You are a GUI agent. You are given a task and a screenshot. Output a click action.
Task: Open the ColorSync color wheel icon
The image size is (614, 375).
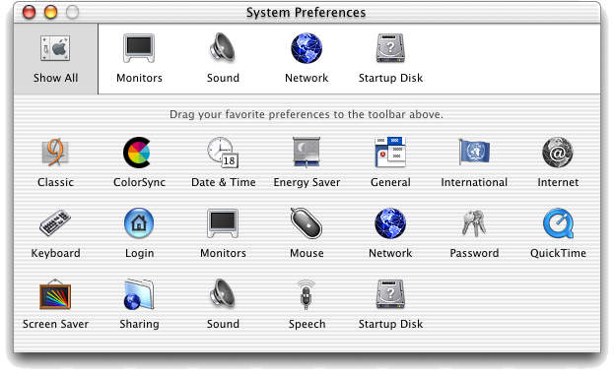pyautogui.click(x=137, y=153)
